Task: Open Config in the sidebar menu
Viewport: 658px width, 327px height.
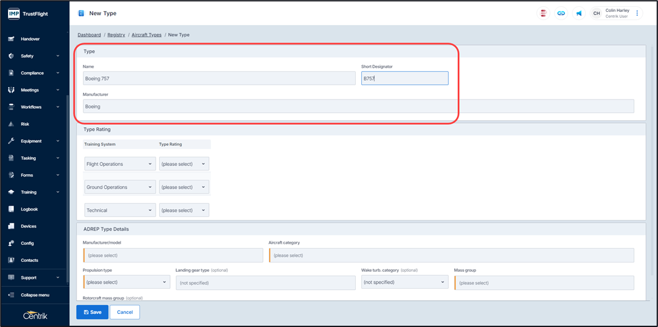Action: coord(29,243)
